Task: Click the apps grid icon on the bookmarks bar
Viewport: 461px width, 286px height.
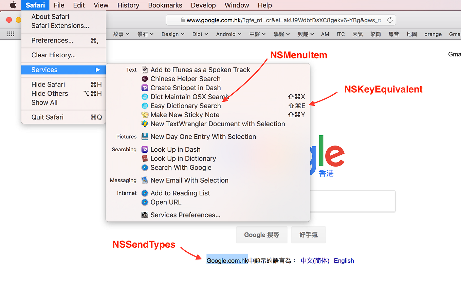Action: click(x=11, y=34)
